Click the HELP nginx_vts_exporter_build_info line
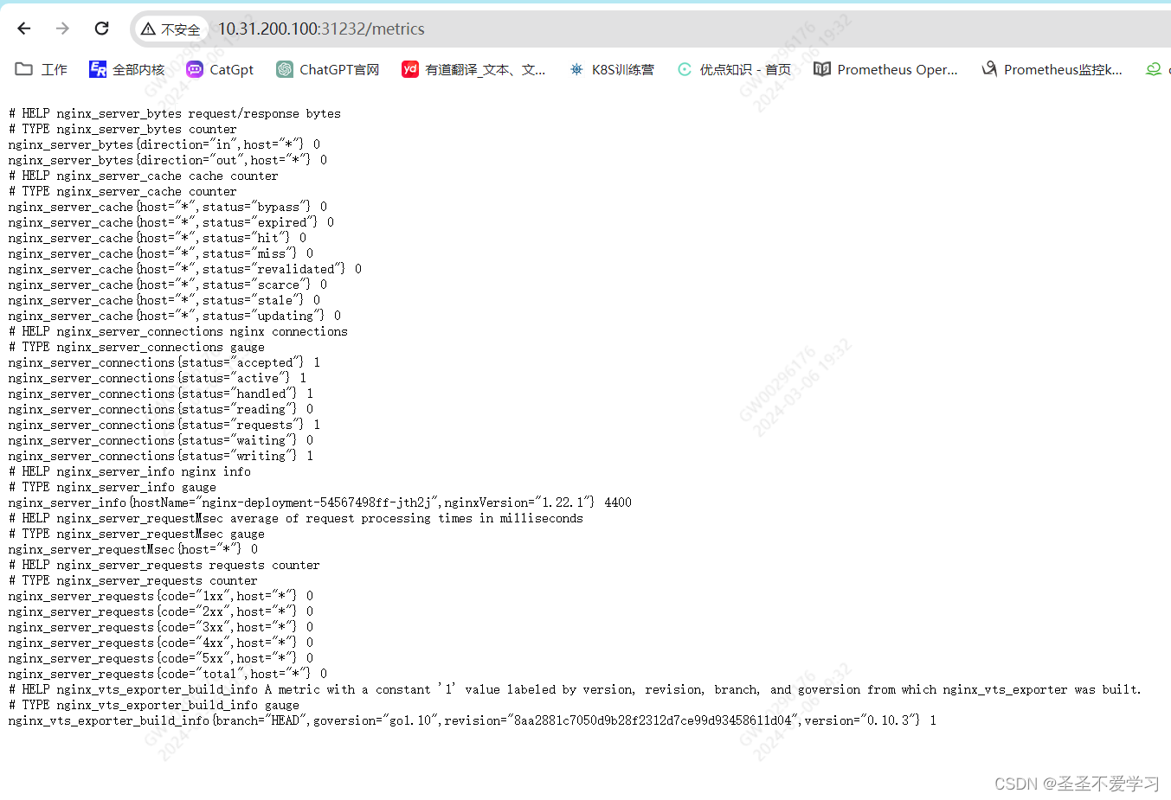The height and width of the screenshot is (800, 1171). pyautogui.click(x=575, y=689)
